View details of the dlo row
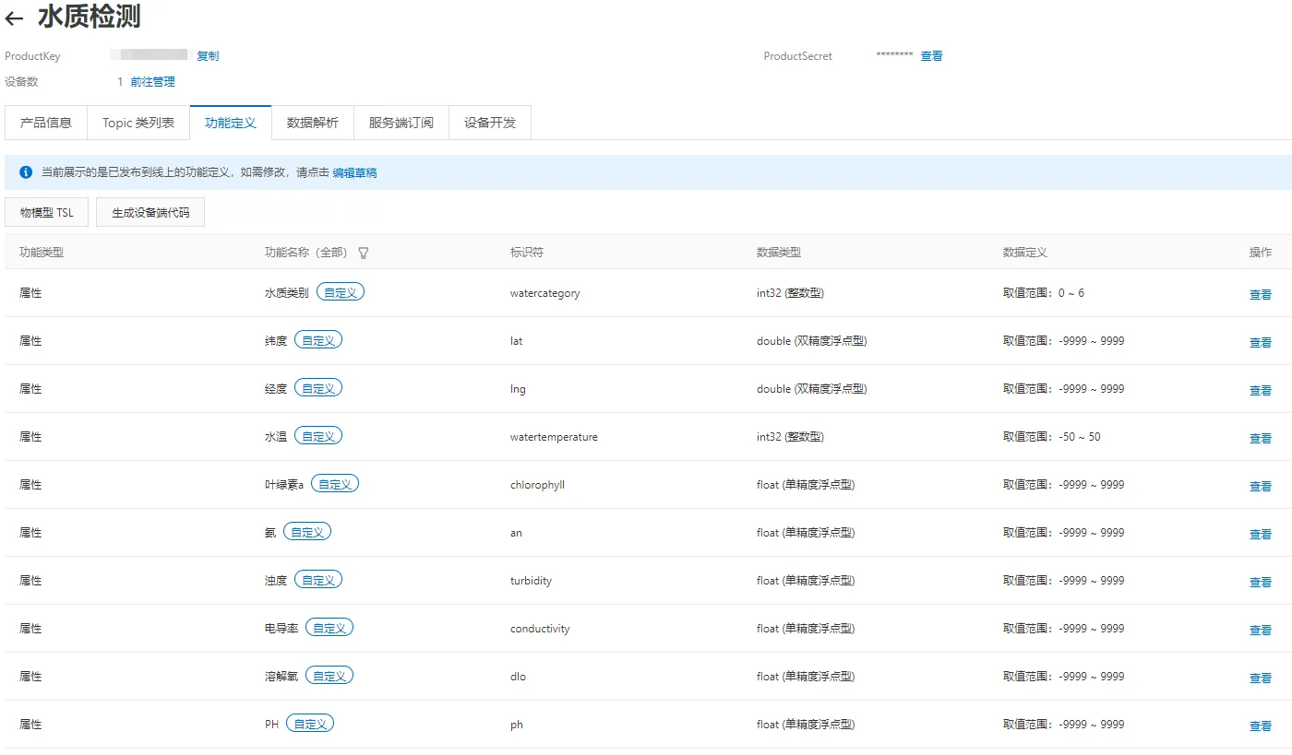 coord(1261,678)
